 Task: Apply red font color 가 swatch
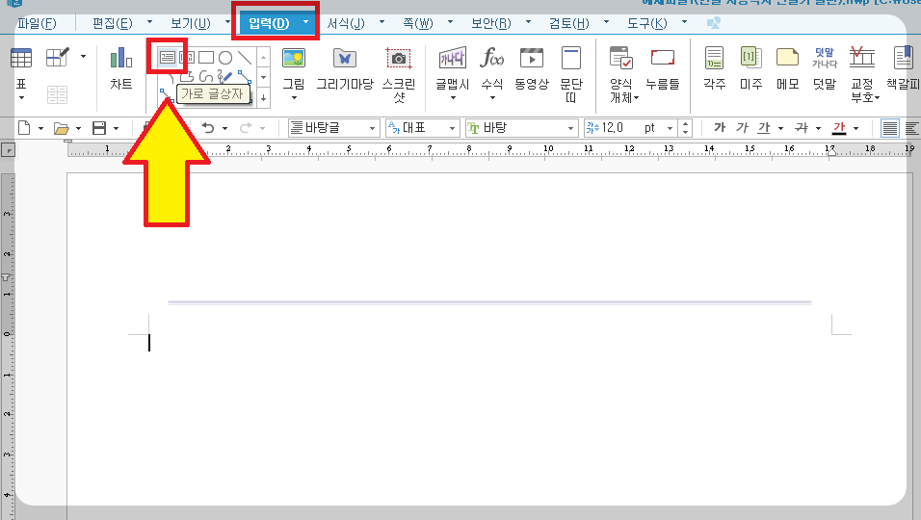click(x=839, y=128)
